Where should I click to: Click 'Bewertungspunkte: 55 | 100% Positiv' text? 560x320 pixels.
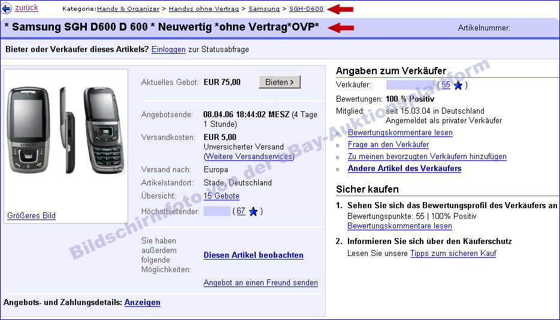(412, 216)
